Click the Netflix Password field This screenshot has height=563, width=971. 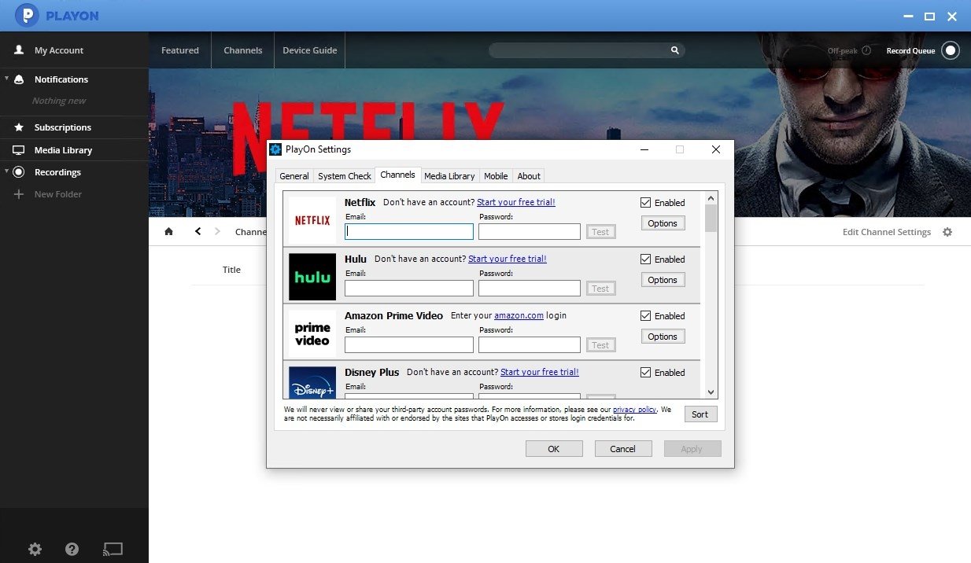(530, 232)
